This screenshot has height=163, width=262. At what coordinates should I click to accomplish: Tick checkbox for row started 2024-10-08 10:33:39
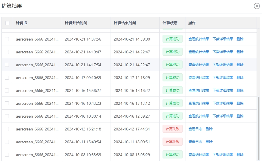(x=7, y=155)
